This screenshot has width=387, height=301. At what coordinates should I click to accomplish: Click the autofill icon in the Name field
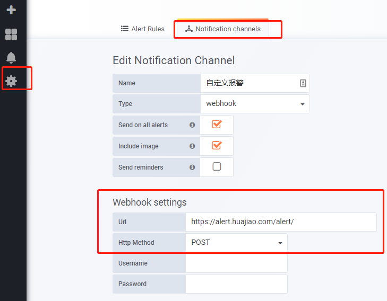tap(303, 83)
